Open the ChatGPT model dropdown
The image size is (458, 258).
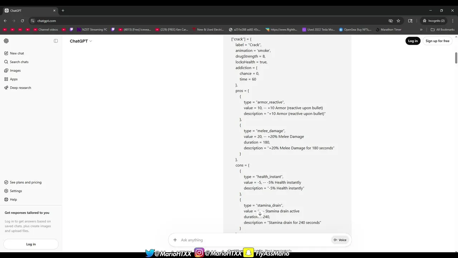point(81,41)
